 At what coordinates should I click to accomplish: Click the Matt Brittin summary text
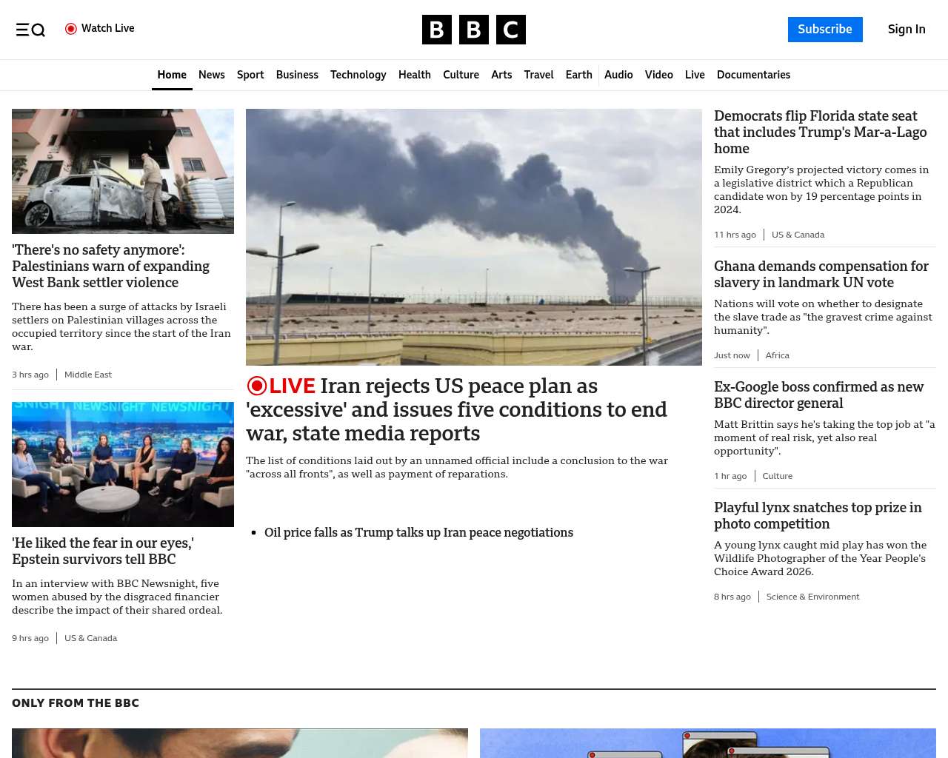coord(824,437)
